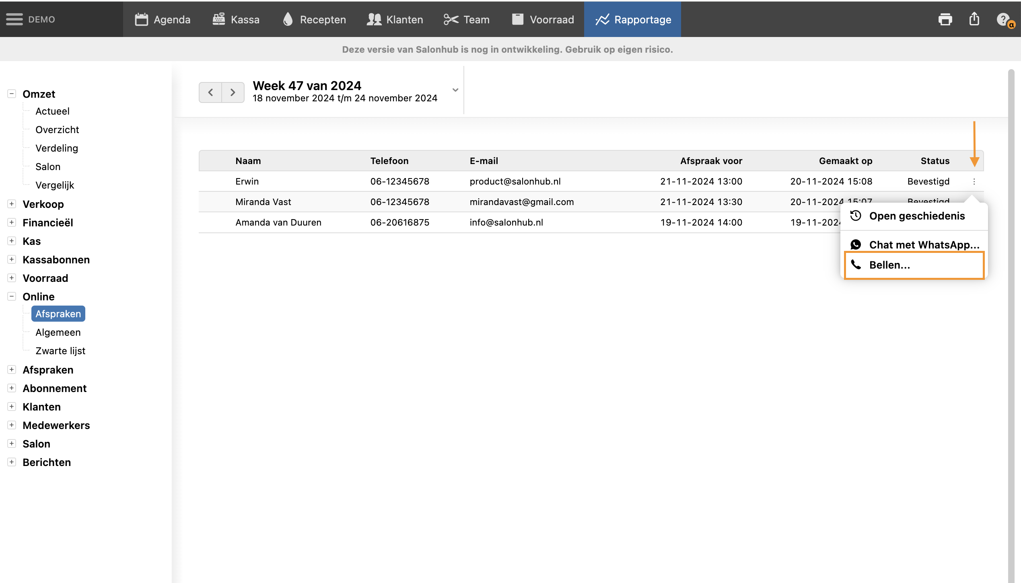Open Agenda with the calendar icon

click(141, 19)
